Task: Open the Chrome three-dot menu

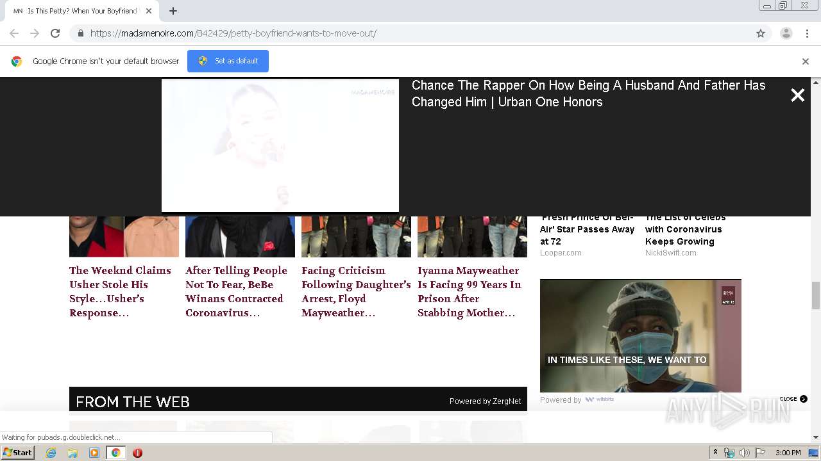Action: coord(807,33)
